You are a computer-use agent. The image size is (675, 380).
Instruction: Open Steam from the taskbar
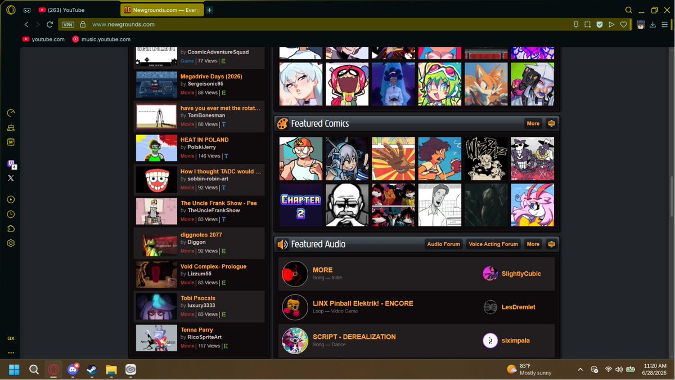pos(91,370)
